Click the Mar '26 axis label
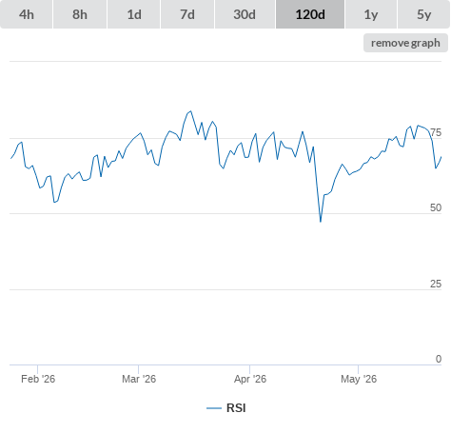The width and height of the screenshot is (451, 433). coord(139,379)
